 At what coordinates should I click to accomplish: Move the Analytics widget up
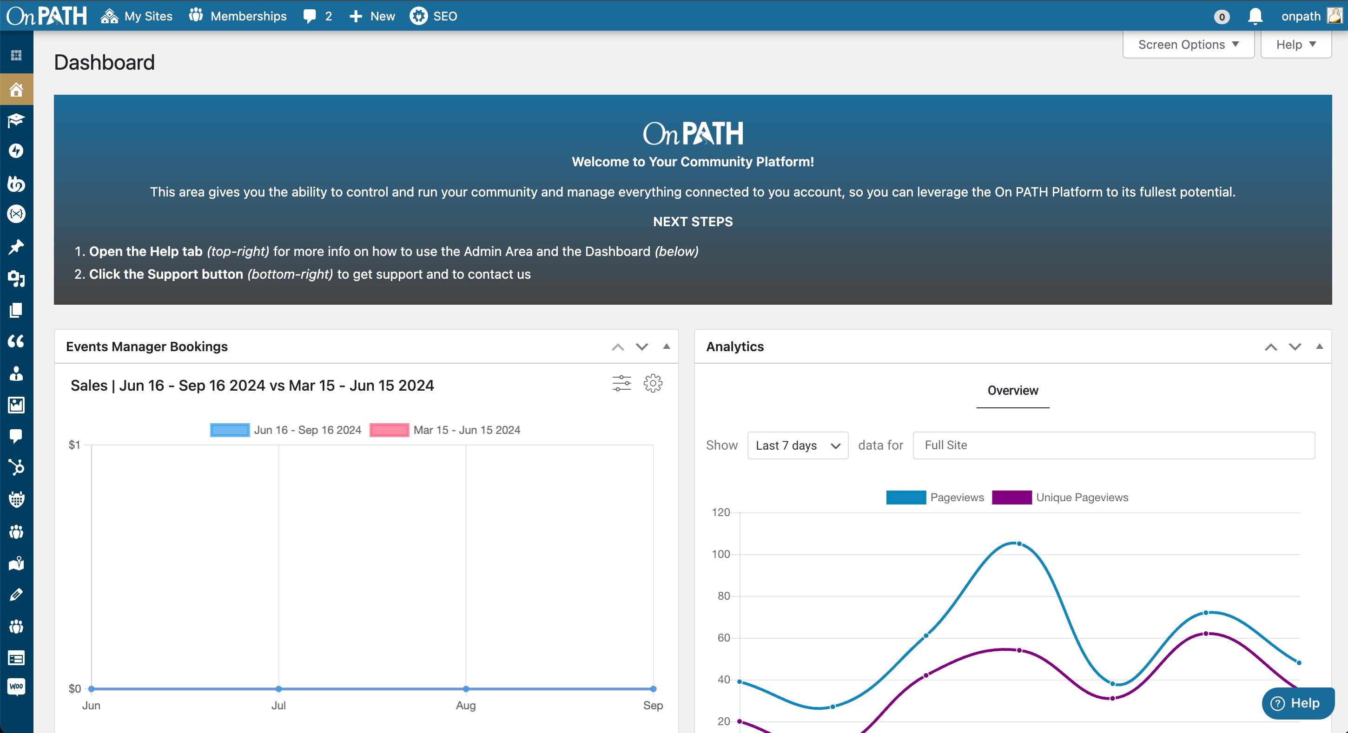click(1270, 347)
